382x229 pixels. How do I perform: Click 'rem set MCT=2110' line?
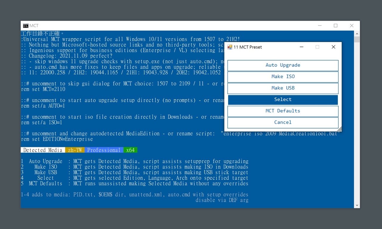tap(43, 89)
